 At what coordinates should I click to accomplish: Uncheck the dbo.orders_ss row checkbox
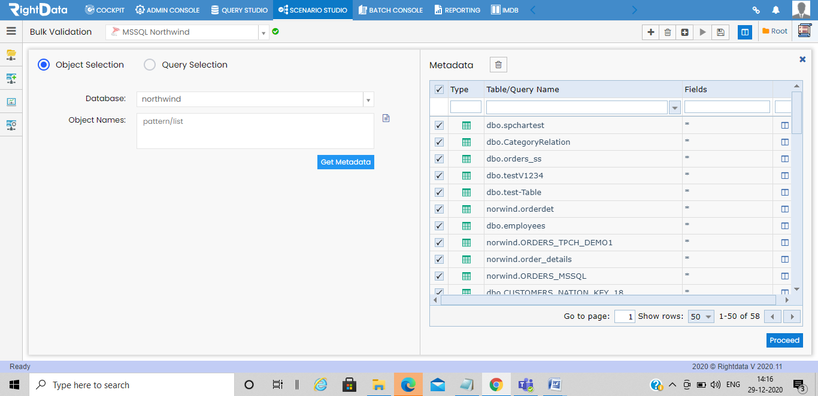pos(439,159)
